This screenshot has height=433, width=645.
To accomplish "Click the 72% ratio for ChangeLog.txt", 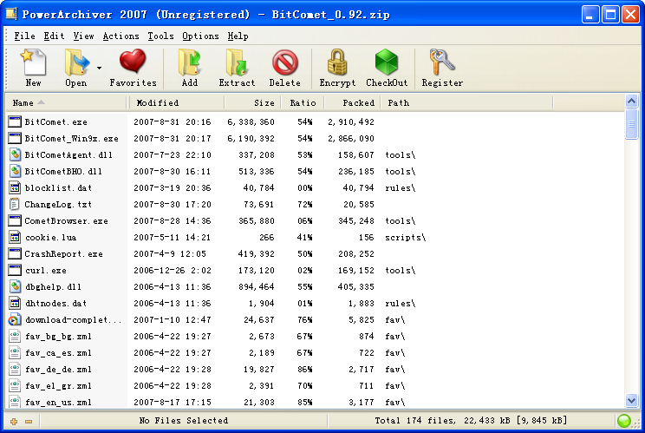I will pos(305,205).
